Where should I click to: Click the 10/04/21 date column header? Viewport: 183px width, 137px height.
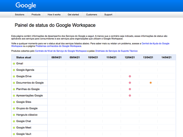coord(93,57)
